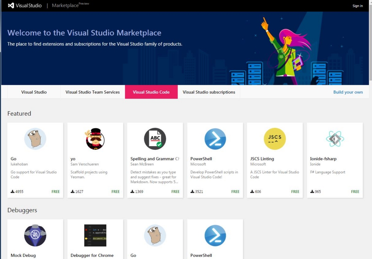The image size is (372, 259).
Task: Click Scaffold projects using Yeoman description
Action: [89, 174]
